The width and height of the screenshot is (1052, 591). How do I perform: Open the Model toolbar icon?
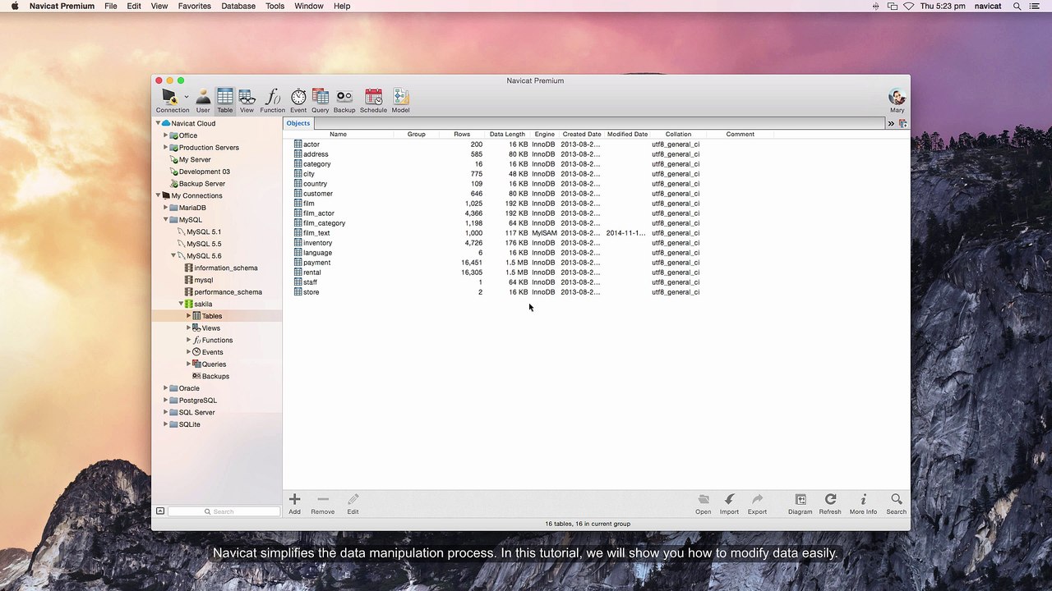tap(400, 100)
